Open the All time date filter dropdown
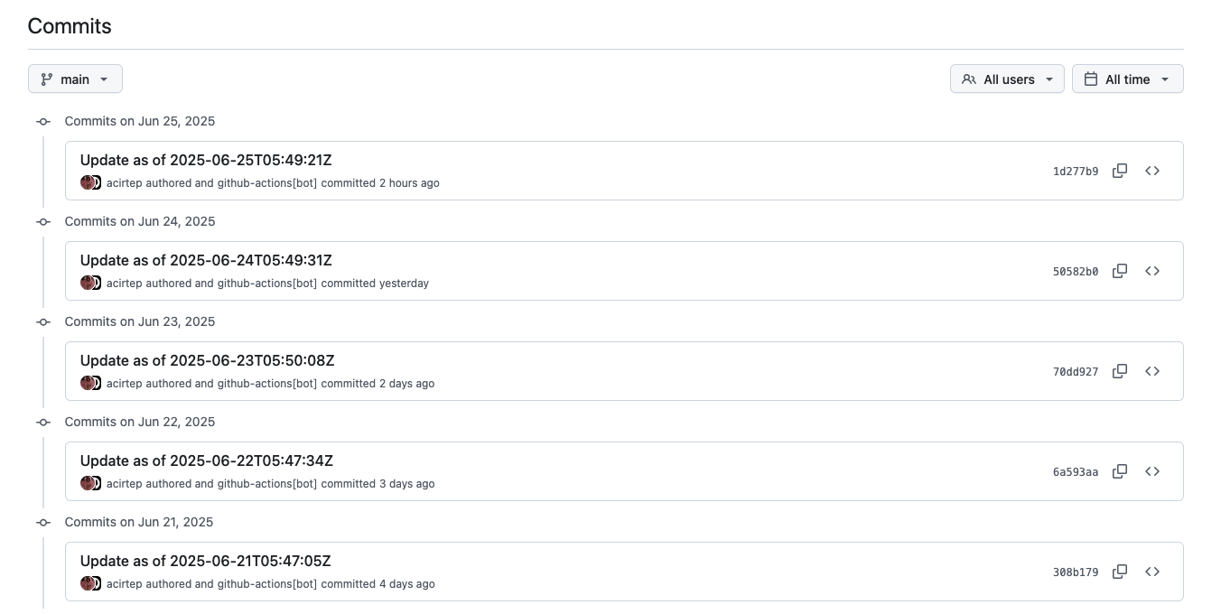Image resolution: width=1221 pixels, height=614 pixels. tap(1127, 79)
